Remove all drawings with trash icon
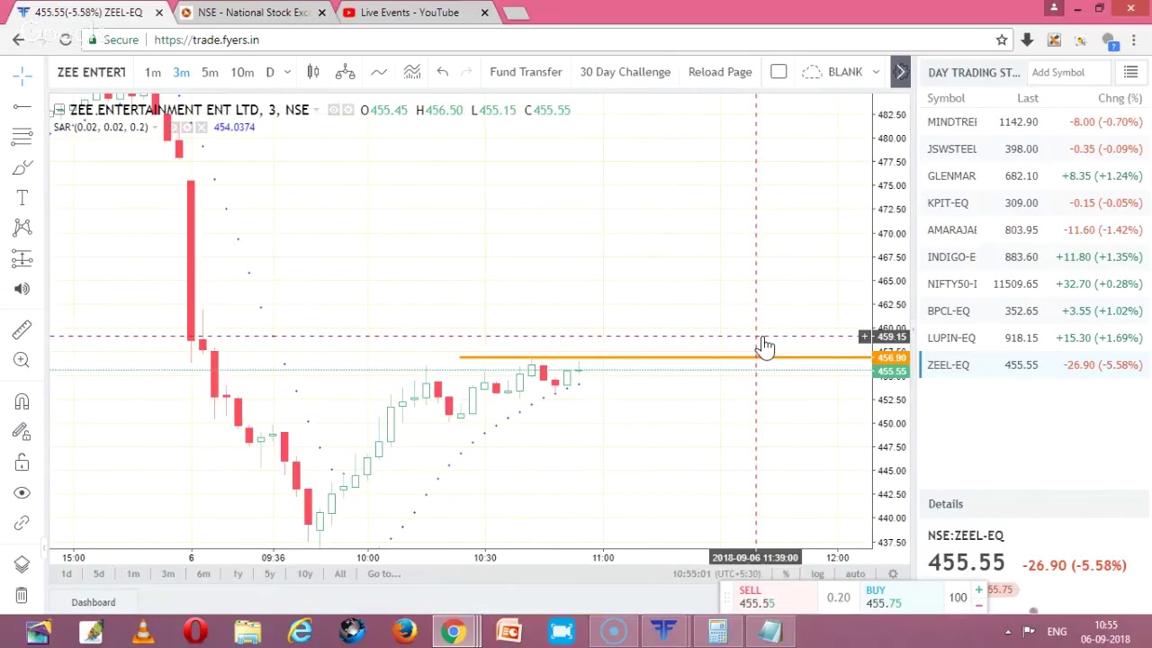 (22, 595)
